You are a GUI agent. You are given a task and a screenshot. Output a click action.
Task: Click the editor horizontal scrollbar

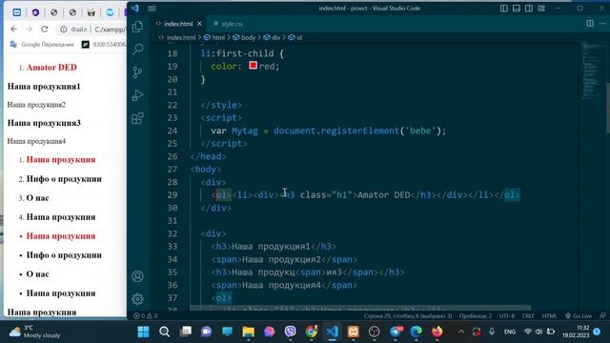360,308
